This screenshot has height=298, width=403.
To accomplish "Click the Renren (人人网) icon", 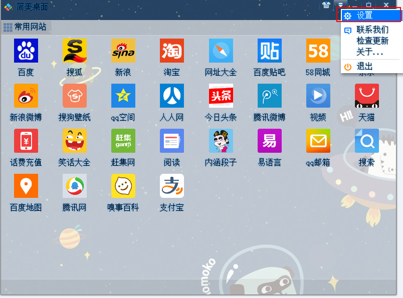I will tap(171, 96).
